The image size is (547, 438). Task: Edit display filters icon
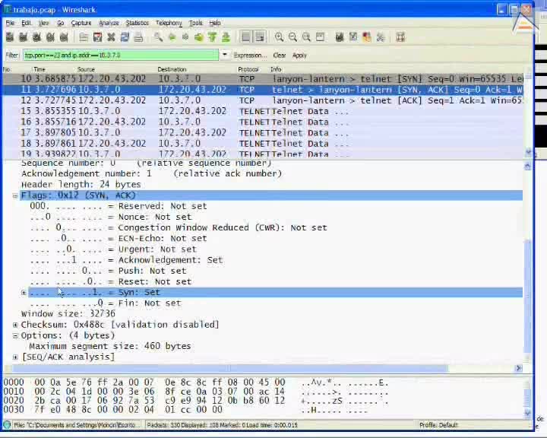(353, 37)
